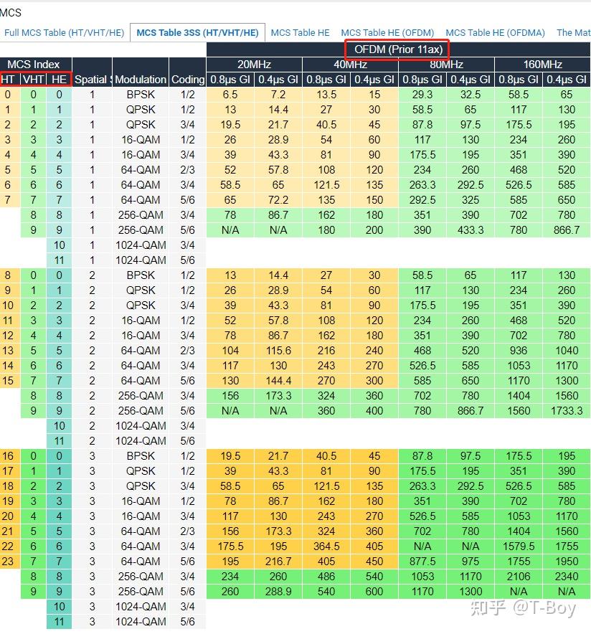
Task: Click the 1733.3 value cell
Action: pyautogui.click(x=566, y=411)
